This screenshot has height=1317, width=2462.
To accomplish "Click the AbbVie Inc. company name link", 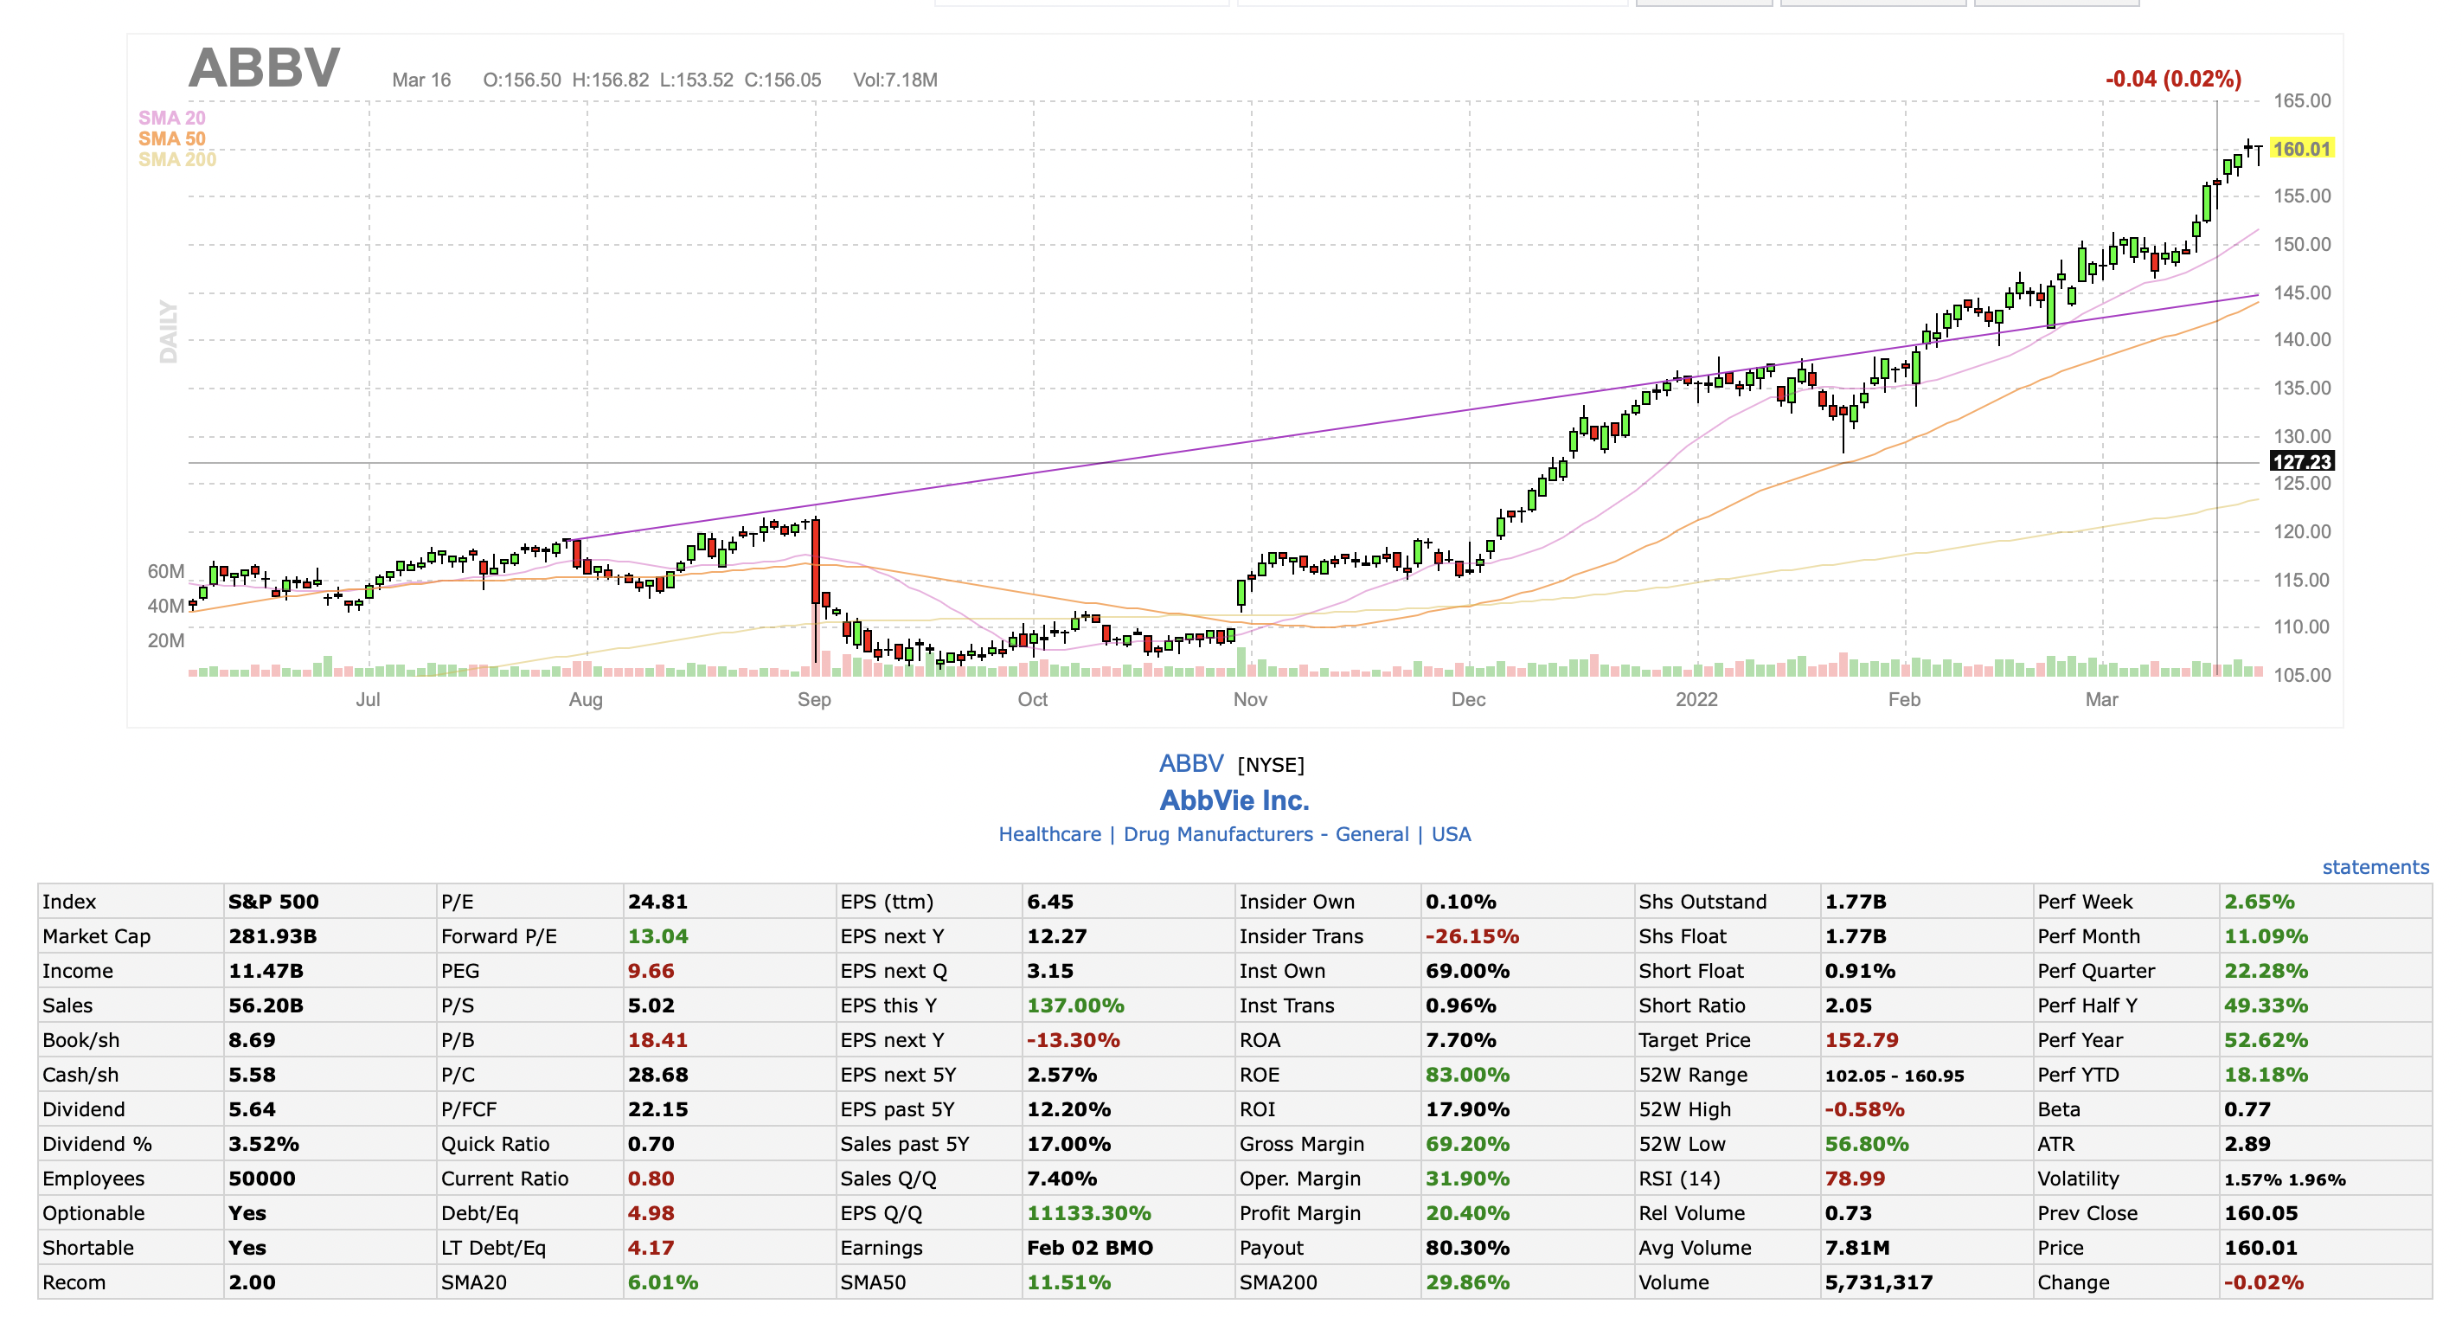I will pos(1234,800).
